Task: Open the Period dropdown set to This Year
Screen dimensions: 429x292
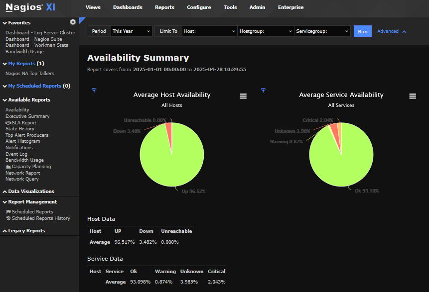Action: (132, 31)
